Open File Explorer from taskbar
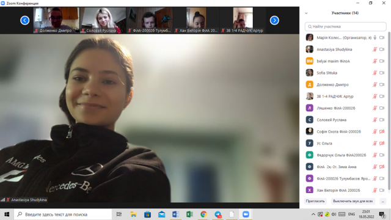The height and width of the screenshot is (220, 391). (x=133, y=215)
